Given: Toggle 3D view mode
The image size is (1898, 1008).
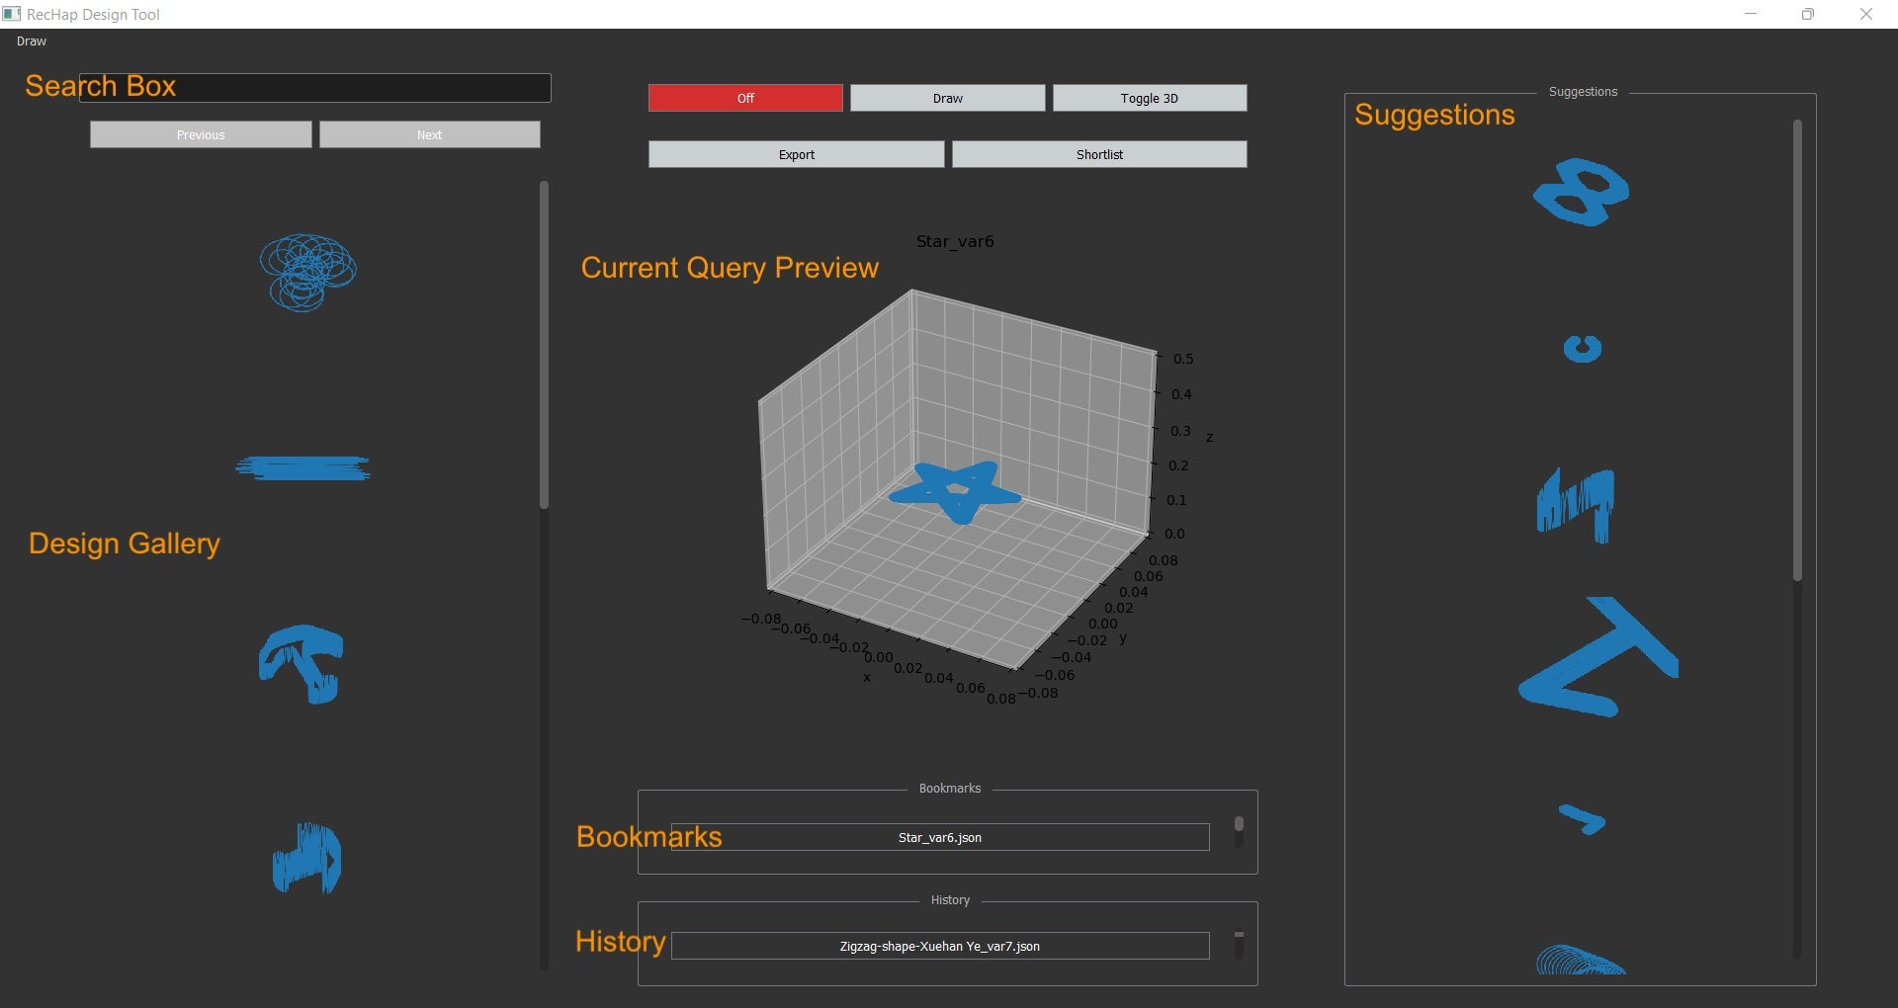Looking at the screenshot, I should coord(1149,98).
